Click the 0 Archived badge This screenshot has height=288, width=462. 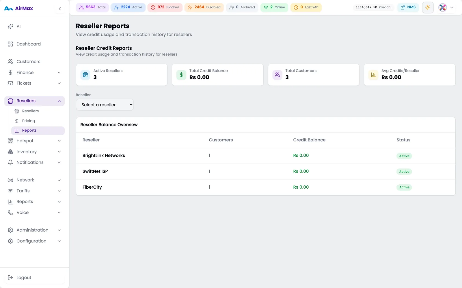pyautogui.click(x=242, y=7)
